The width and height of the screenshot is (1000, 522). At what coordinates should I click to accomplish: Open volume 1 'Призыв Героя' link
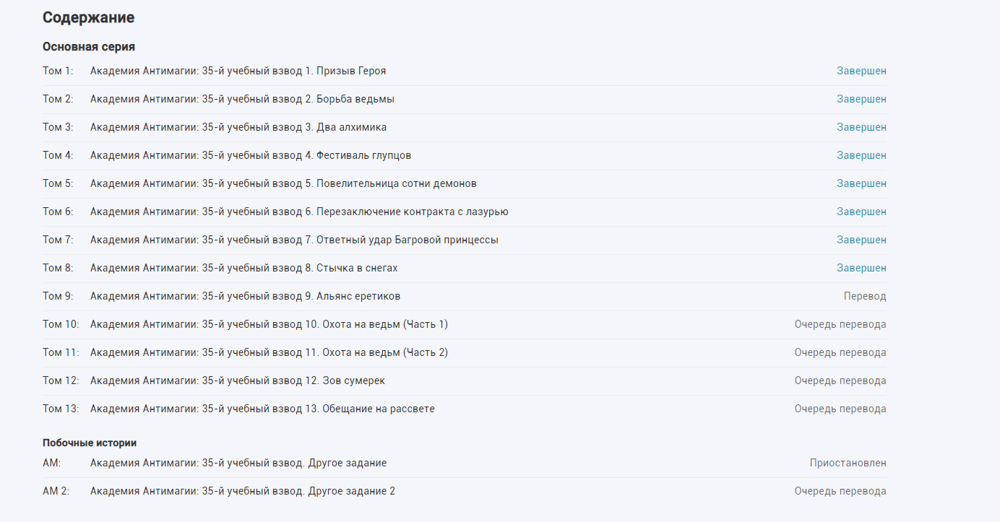coord(238,71)
